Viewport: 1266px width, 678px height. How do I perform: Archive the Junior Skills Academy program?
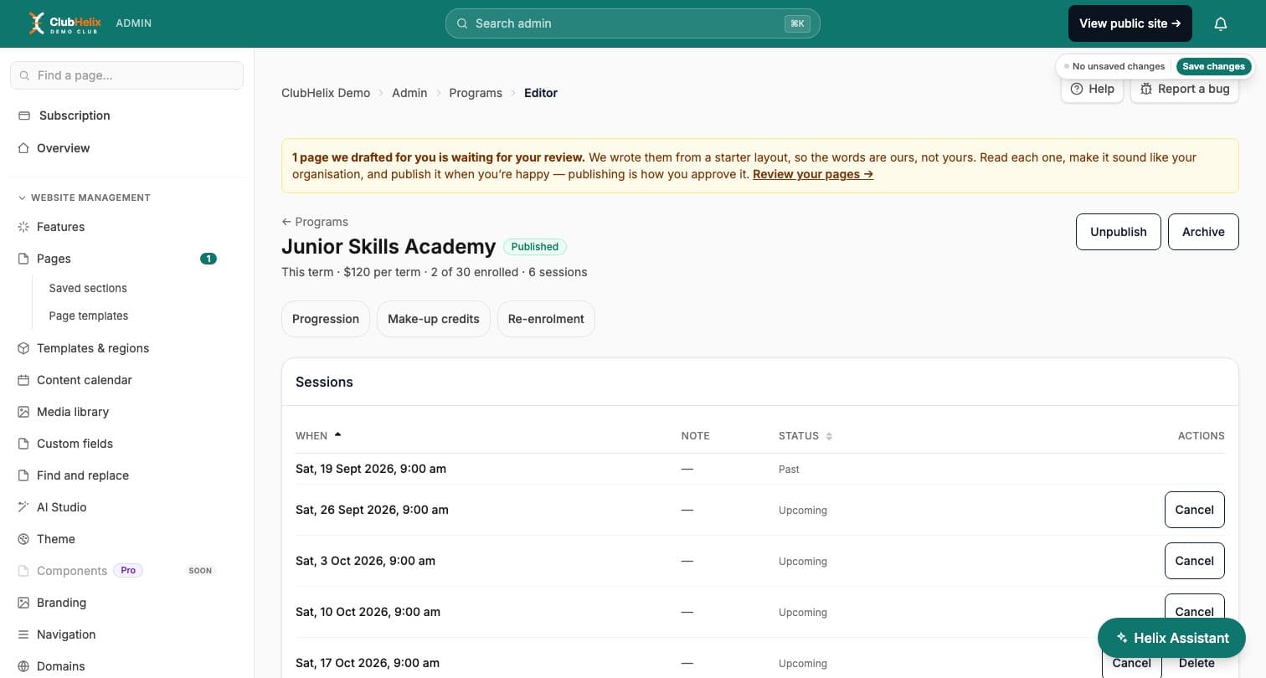click(x=1203, y=232)
